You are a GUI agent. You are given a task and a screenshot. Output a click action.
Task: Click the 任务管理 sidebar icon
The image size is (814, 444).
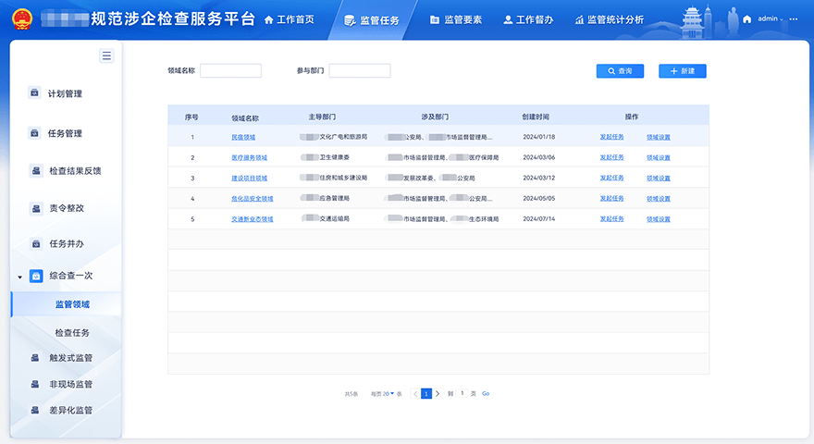point(34,133)
